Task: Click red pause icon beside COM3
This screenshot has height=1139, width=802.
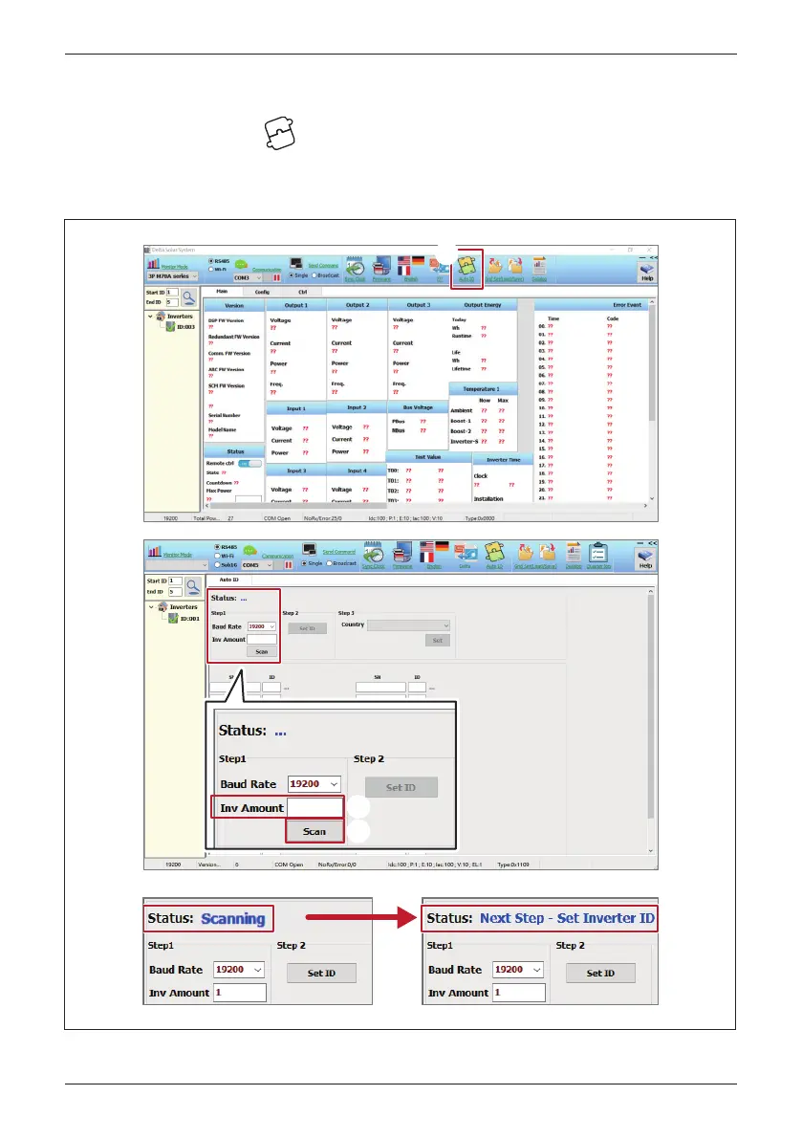Action: (276, 277)
